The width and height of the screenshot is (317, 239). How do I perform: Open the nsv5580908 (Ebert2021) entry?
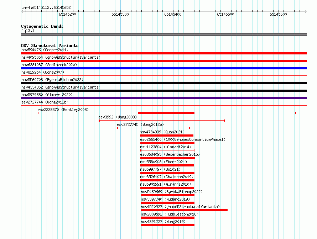pyautogui.click(x=163, y=162)
